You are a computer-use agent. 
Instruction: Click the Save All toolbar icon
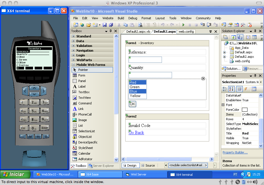111,25
